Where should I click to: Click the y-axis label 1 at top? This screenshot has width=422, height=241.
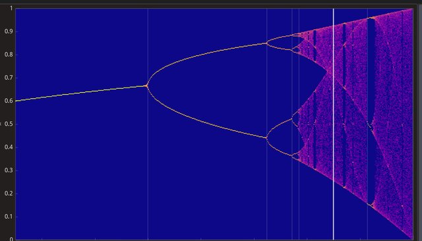[11, 9]
